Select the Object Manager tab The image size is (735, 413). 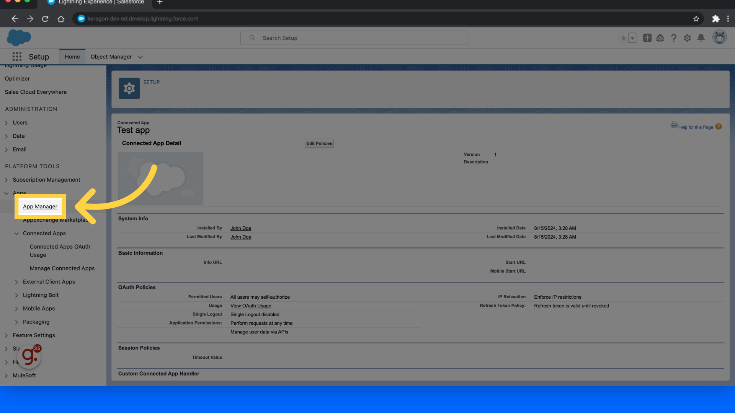[x=111, y=57]
